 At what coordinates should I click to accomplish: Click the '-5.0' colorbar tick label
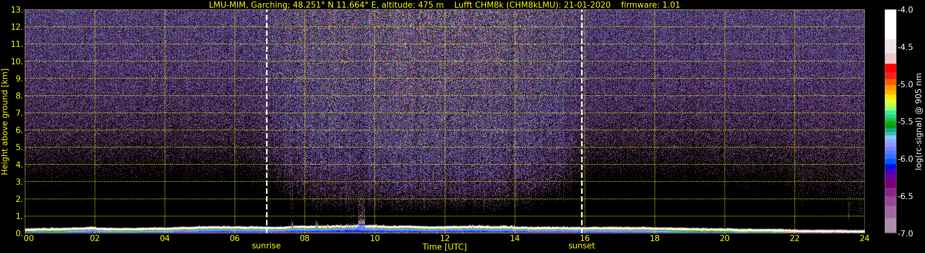point(905,85)
